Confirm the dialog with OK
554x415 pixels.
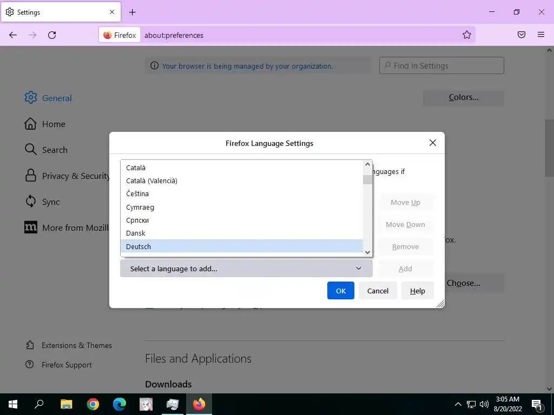pos(341,290)
